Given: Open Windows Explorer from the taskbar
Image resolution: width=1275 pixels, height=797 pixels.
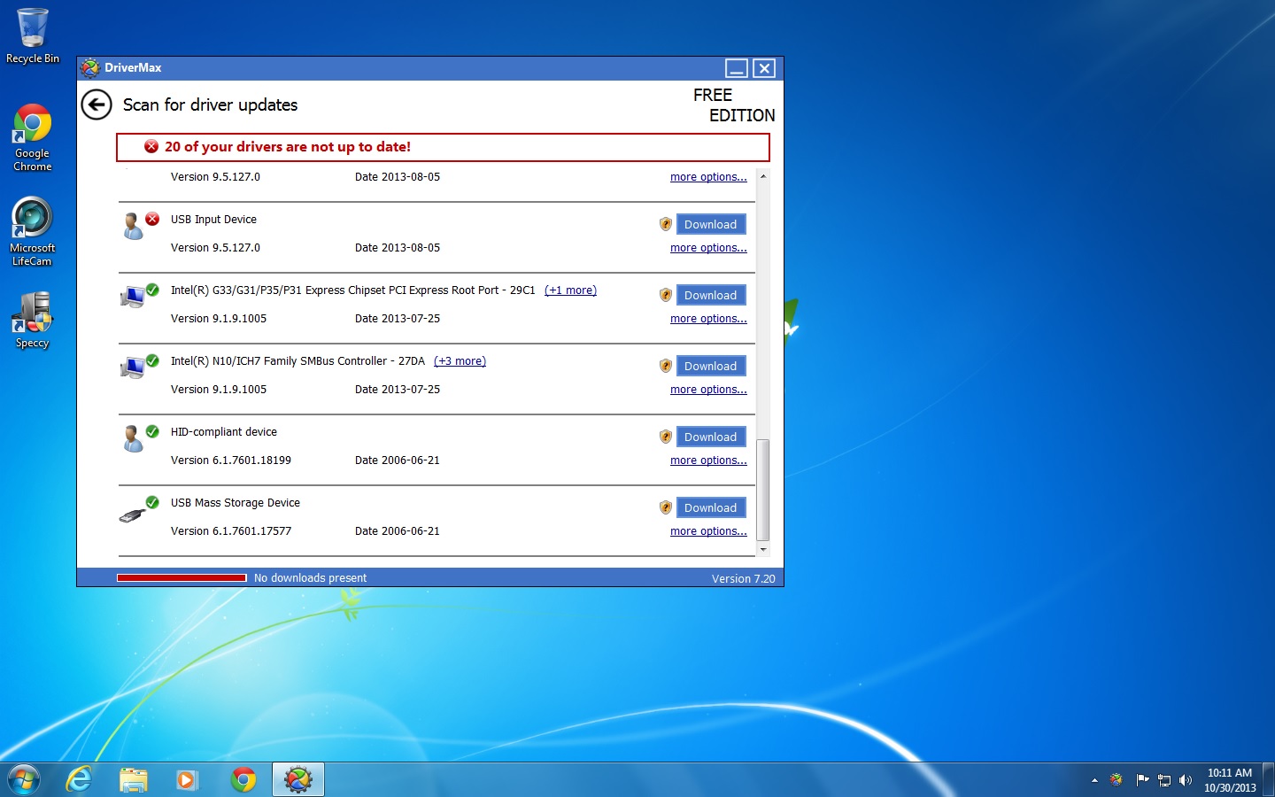Looking at the screenshot, I should [134, 779].
